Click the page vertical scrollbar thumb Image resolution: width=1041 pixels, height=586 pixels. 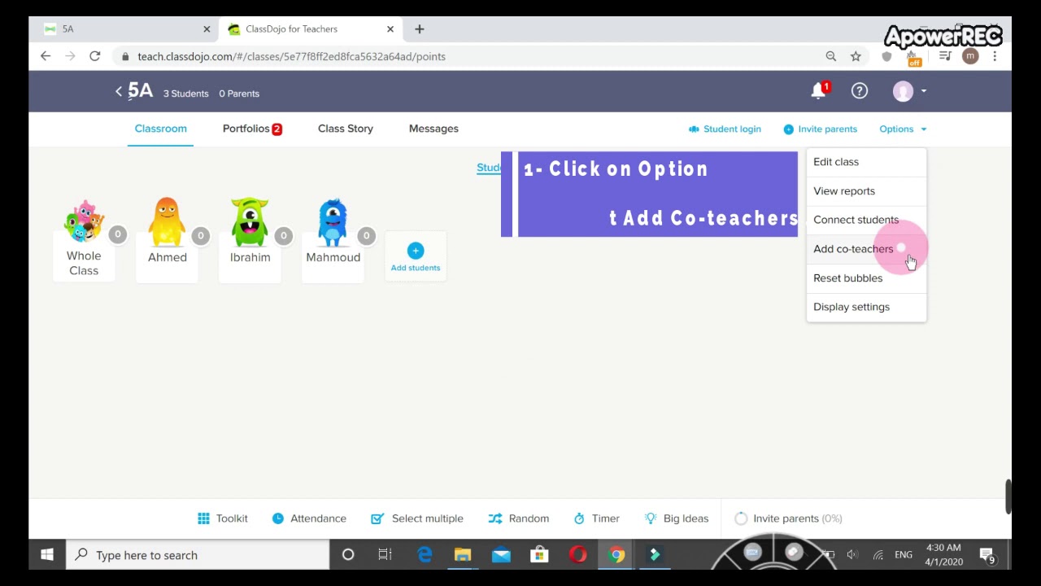point(1008,496)
